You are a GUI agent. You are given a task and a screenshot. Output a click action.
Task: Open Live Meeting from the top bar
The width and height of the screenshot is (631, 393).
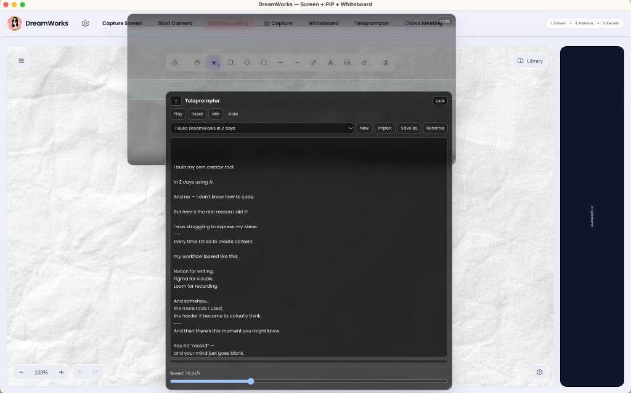coord(424,23)
